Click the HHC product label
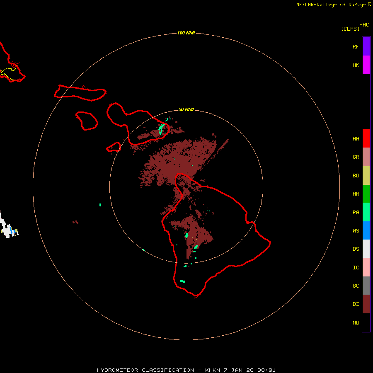The image size is (373, 373). click(x=364, y=25)
